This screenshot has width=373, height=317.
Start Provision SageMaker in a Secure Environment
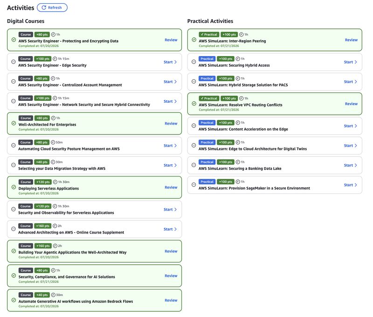[351, 185]
